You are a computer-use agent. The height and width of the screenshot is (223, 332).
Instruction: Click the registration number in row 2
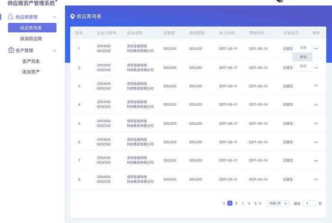(104, 67)
